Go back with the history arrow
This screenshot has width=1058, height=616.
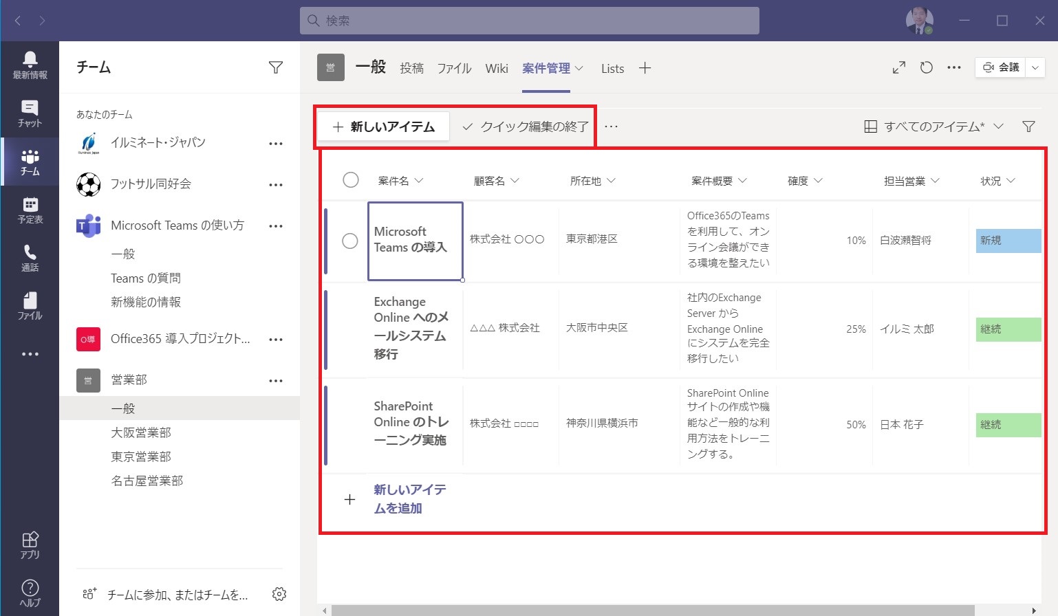click(18, 21)
